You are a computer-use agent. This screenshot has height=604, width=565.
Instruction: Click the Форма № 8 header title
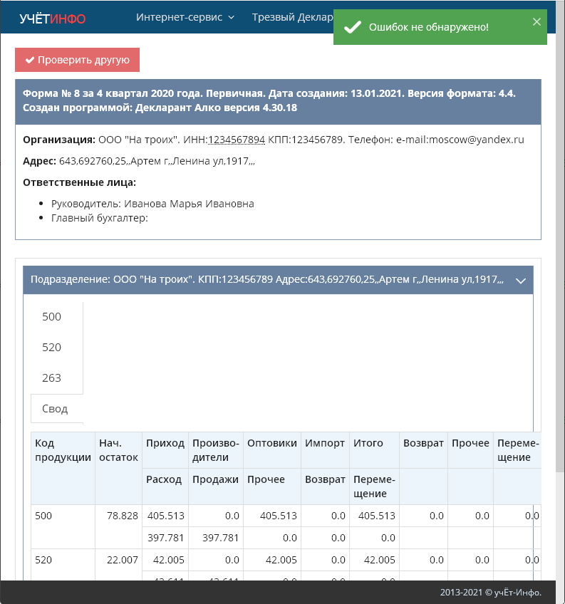(x=269, y=100)
